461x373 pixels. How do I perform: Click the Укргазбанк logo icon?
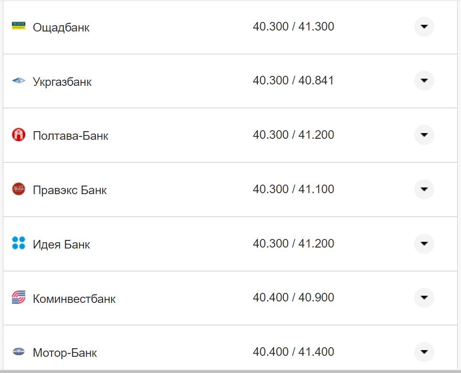point(18,81)
